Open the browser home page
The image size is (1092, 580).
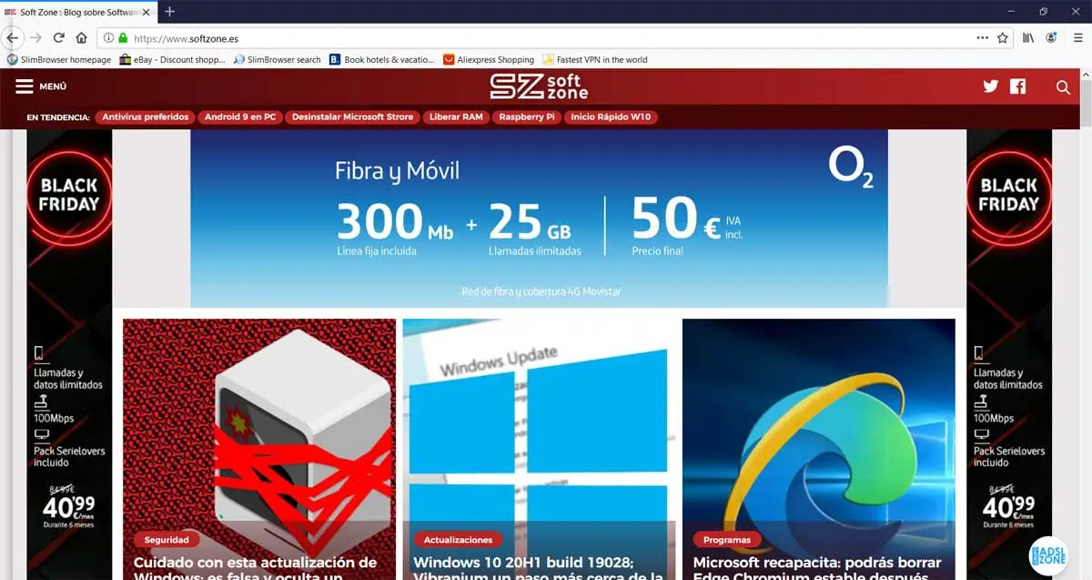tap(81, 38)
